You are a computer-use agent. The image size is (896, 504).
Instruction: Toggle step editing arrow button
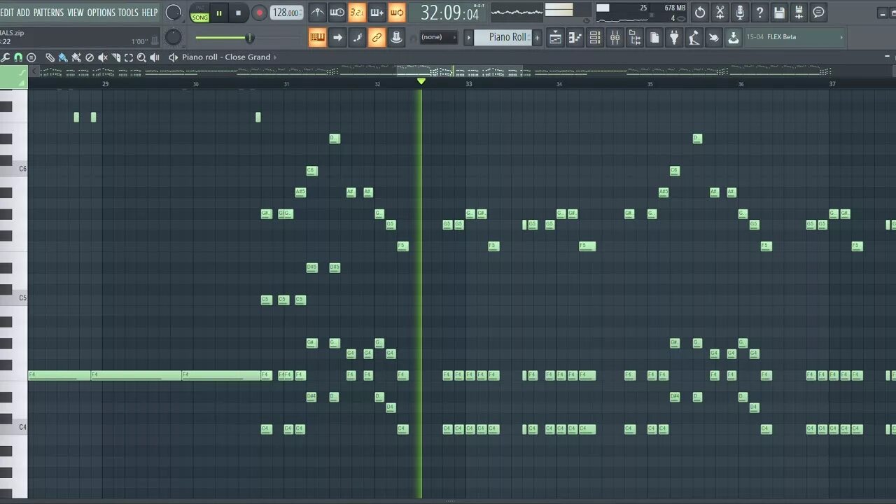(337, 38)
